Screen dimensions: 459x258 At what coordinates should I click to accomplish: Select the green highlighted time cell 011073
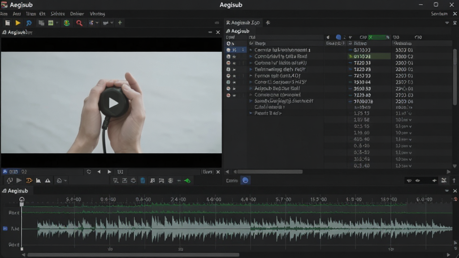369,56
